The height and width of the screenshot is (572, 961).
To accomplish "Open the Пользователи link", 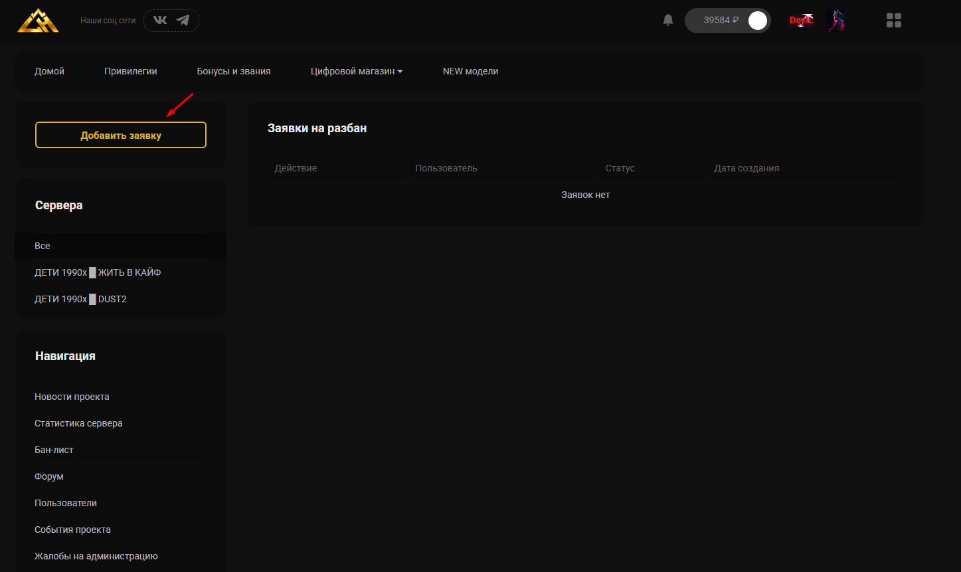I will 66,503.
